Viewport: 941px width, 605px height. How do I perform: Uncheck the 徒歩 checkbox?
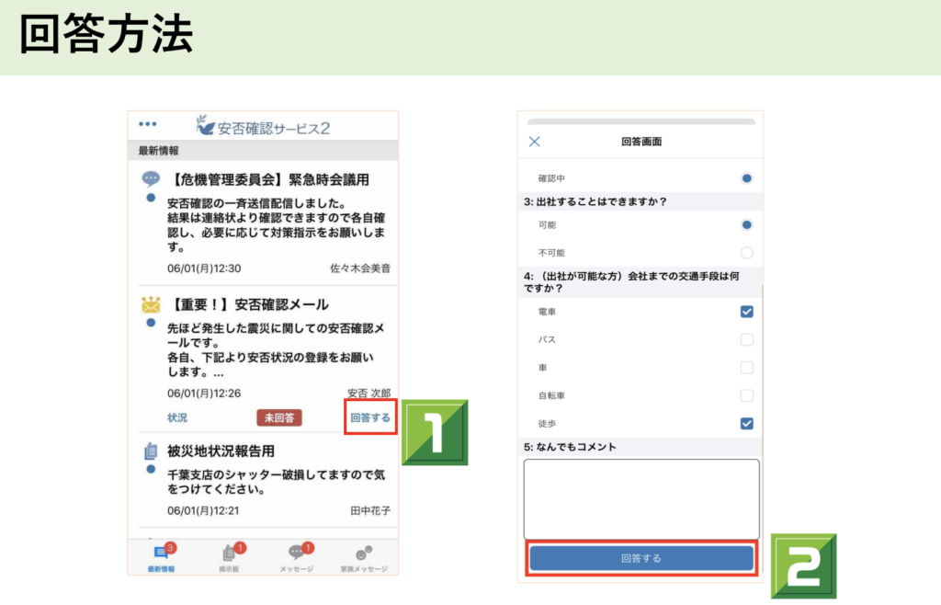tap(746, 424)
